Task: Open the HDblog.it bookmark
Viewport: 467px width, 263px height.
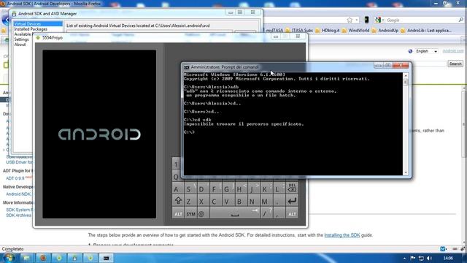Action: pos(328,31)
